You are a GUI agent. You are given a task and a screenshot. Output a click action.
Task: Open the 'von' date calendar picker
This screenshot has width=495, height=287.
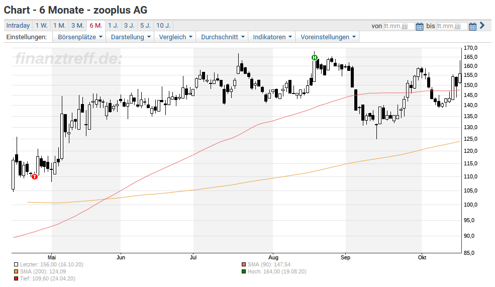(x=419, y=26)
